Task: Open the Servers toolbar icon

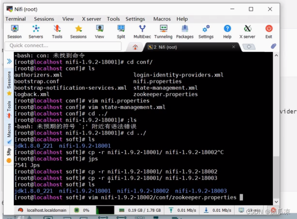Action: point(36,31)
